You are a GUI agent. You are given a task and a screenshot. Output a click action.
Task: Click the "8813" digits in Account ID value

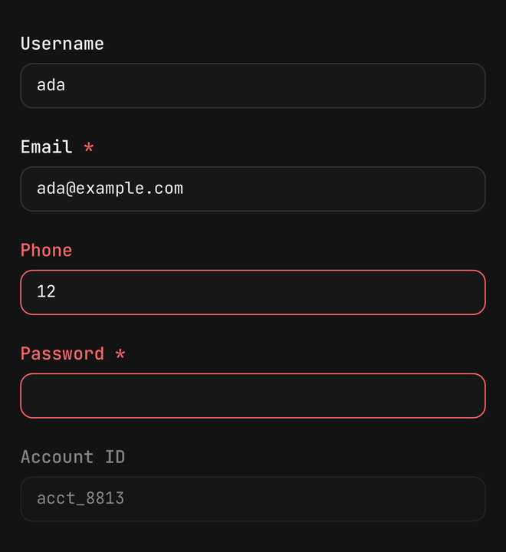105,498
